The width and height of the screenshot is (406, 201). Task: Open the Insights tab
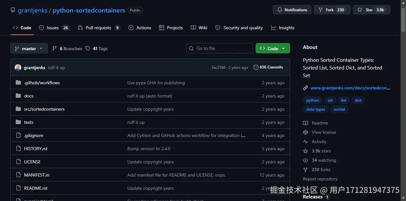click(283, 28)
